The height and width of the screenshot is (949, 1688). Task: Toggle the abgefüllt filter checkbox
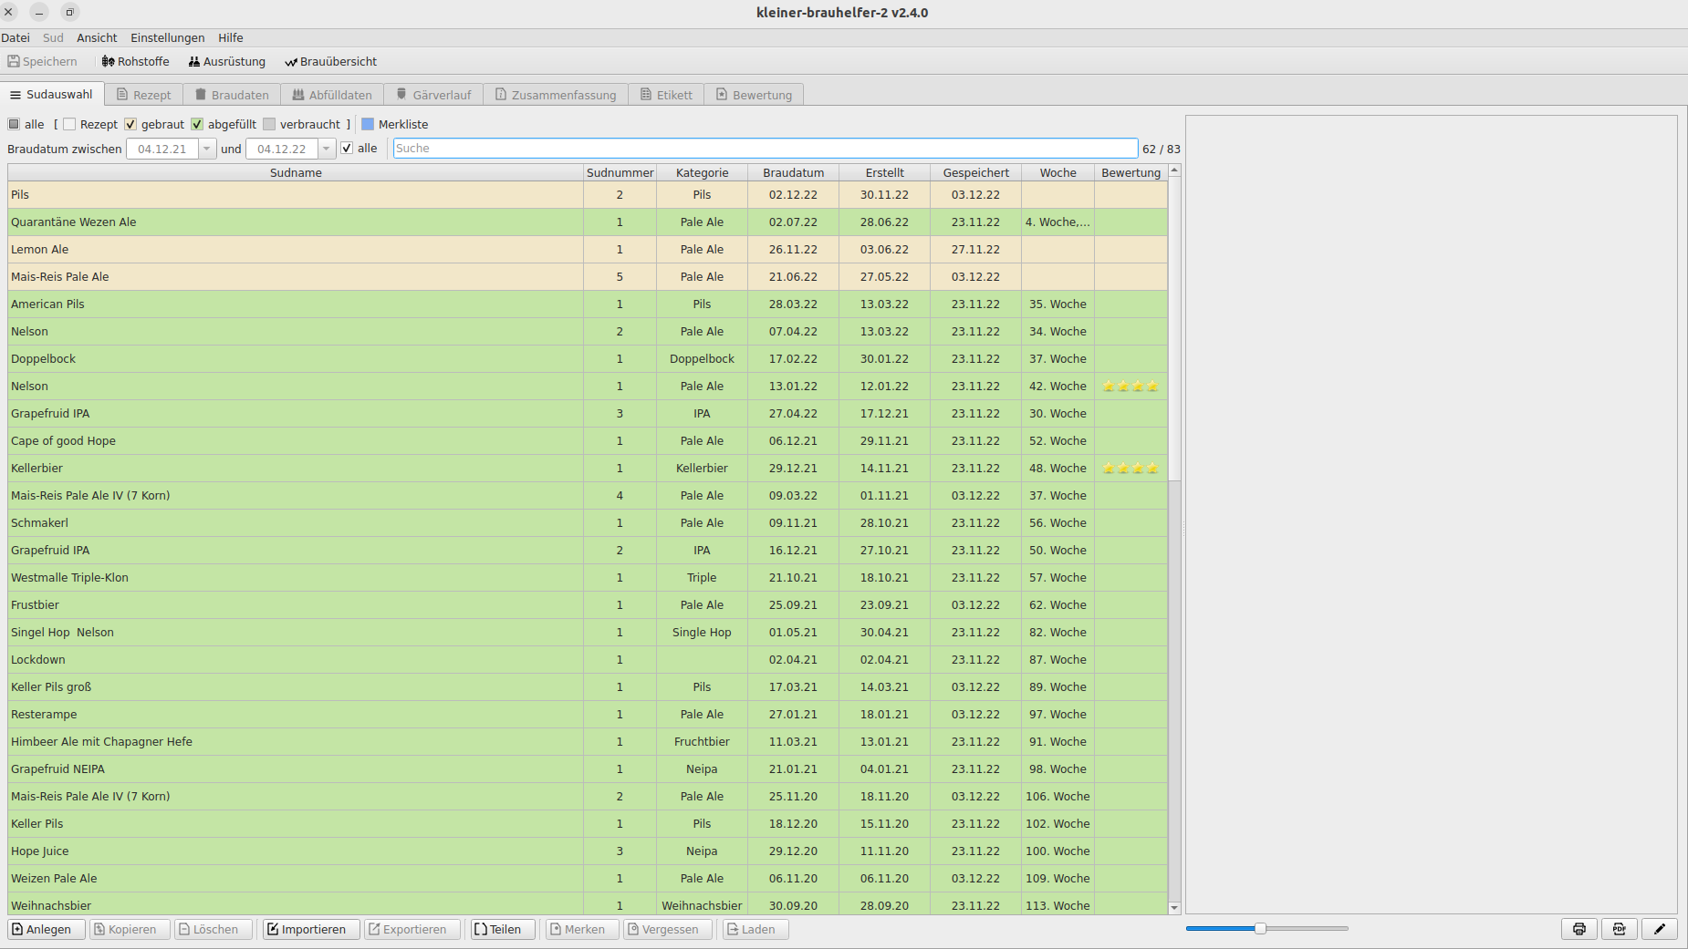pyautogui.click(x=197, y=124)
